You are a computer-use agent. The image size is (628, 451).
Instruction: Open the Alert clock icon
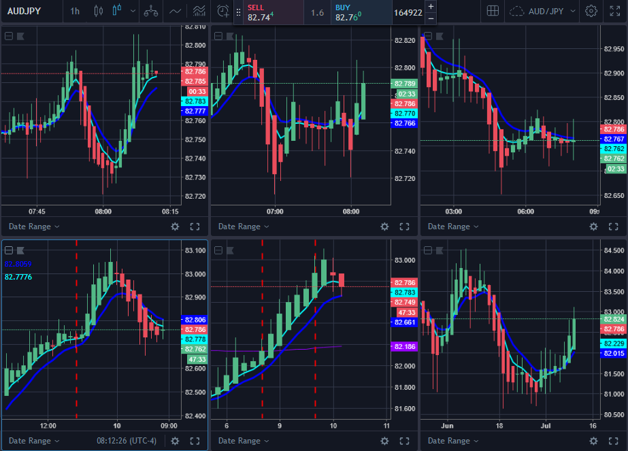tap(222, 11)
